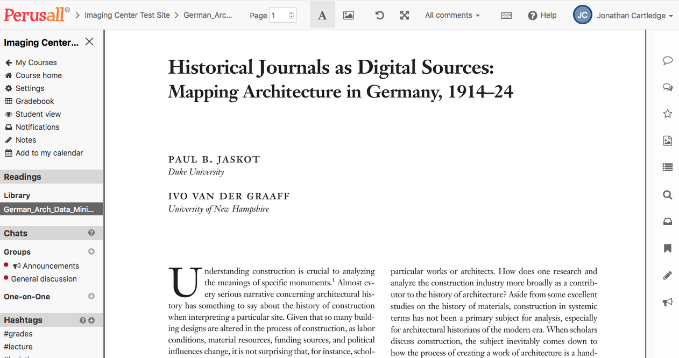Go to My Courses
679x358 pixels.
pos(31,62)
